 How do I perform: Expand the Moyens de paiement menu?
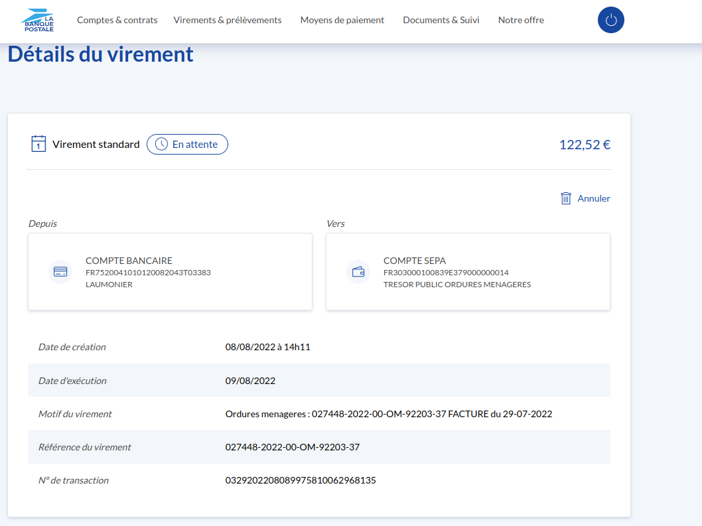click(x=342, y=20)
